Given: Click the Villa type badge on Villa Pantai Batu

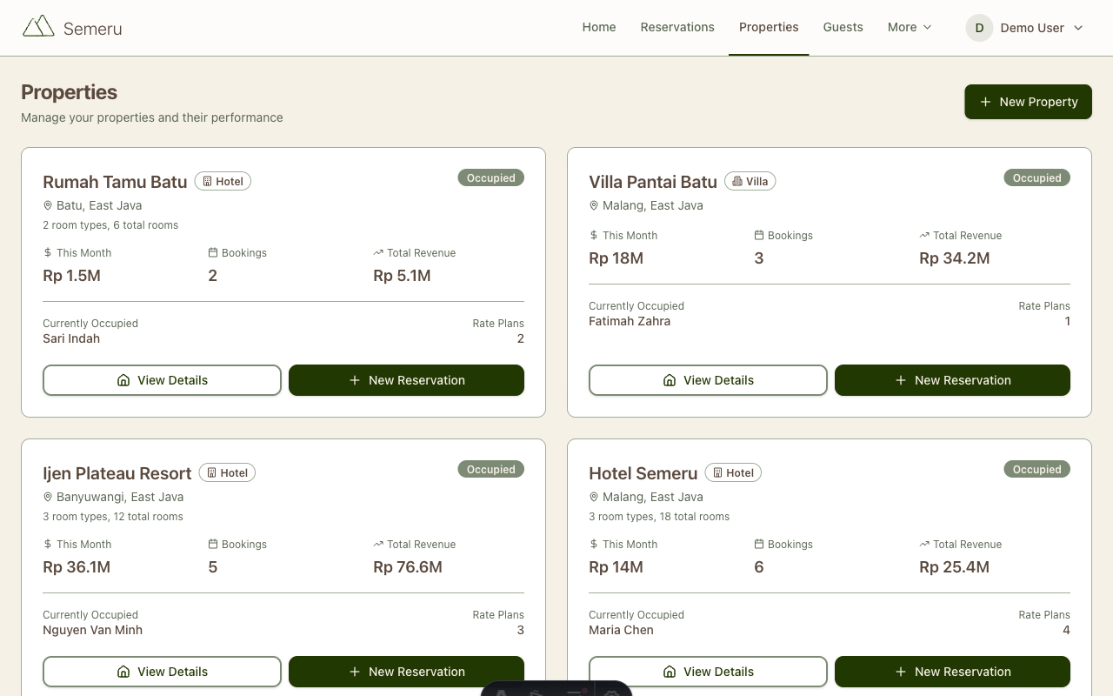Looking at the screenshot, I should click(x=750, y=182).
